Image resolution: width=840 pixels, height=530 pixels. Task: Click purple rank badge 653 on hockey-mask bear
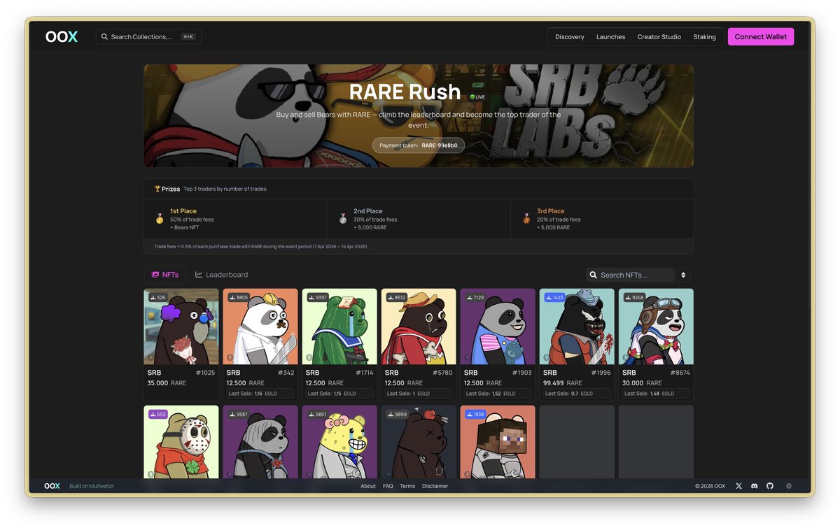point(157,415)
